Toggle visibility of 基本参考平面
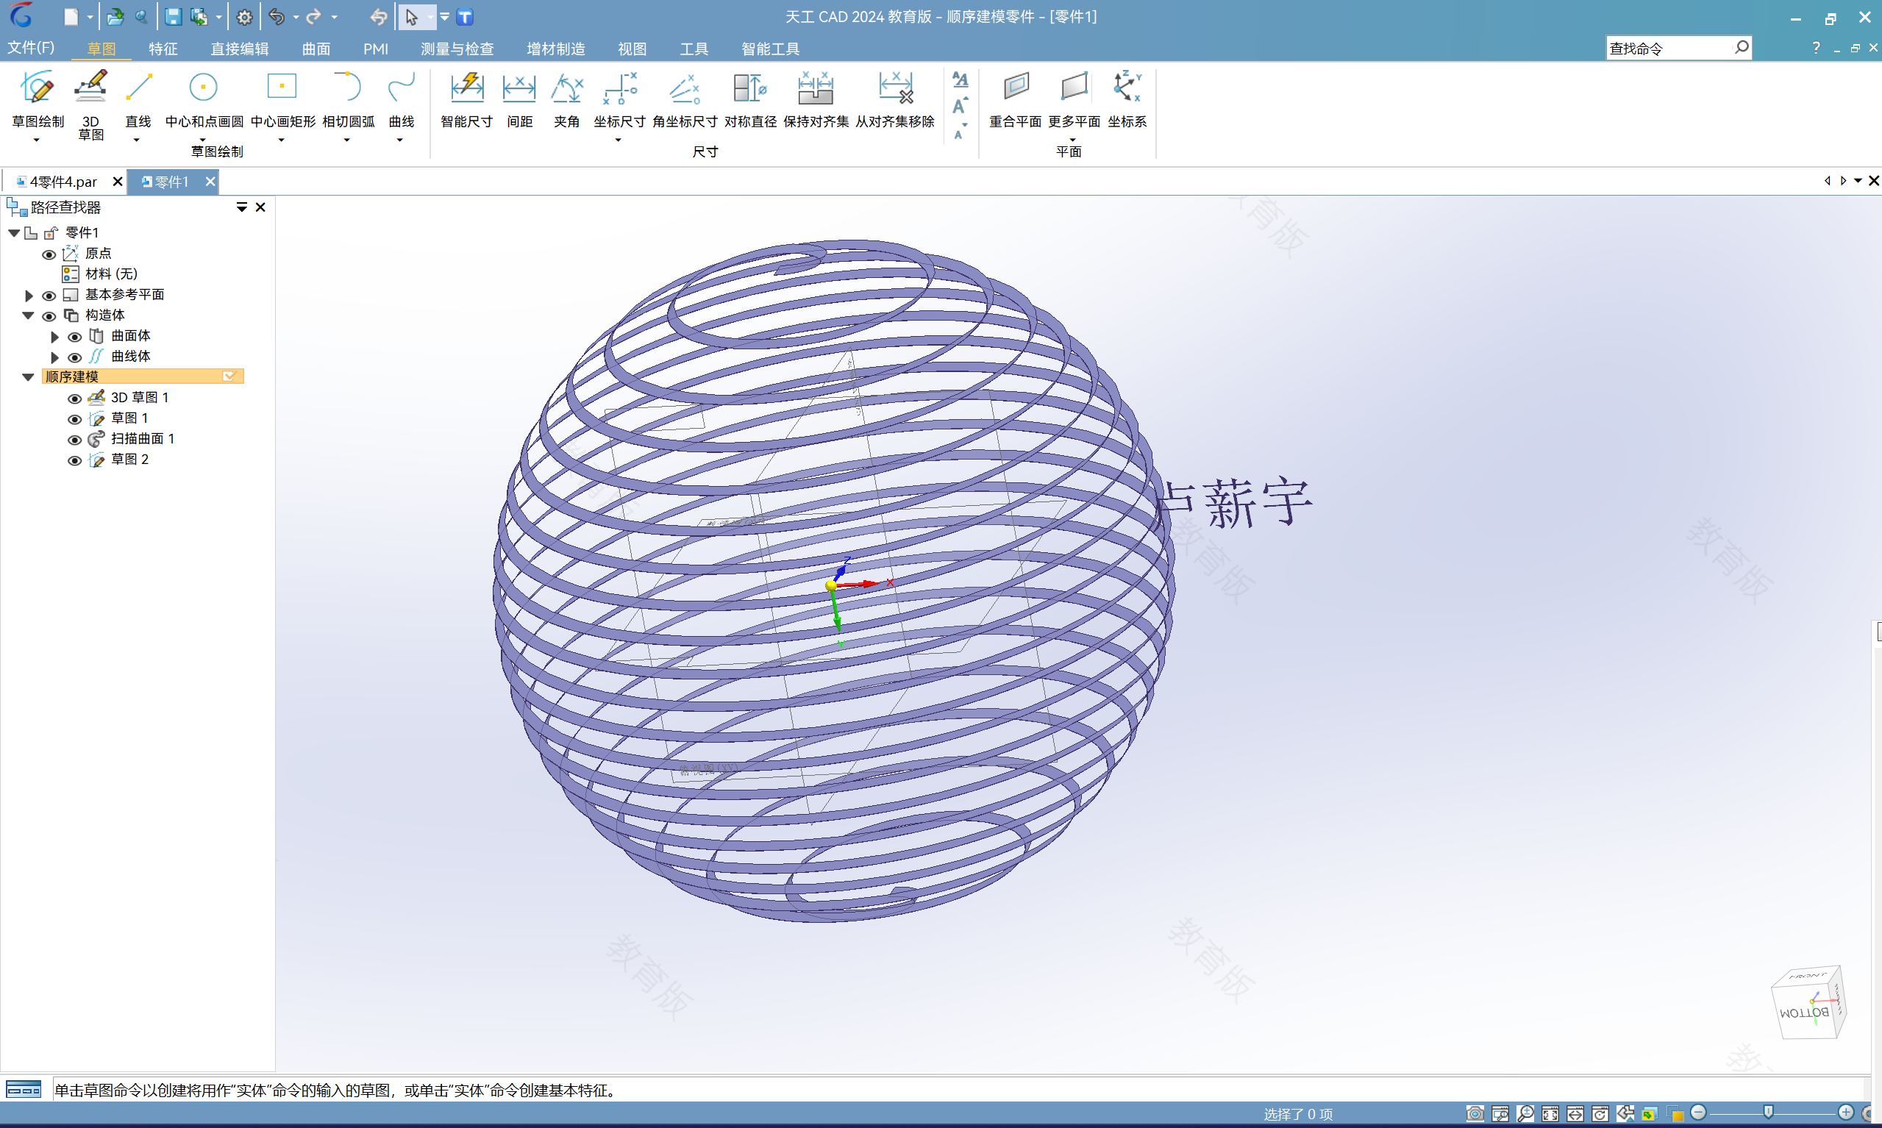The width and height of the screenshot is (1882, 1128). 49,295
